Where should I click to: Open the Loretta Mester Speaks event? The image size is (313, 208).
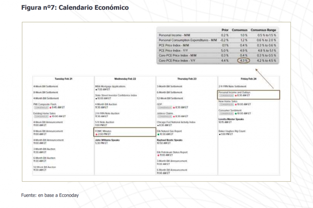[231, 119]
